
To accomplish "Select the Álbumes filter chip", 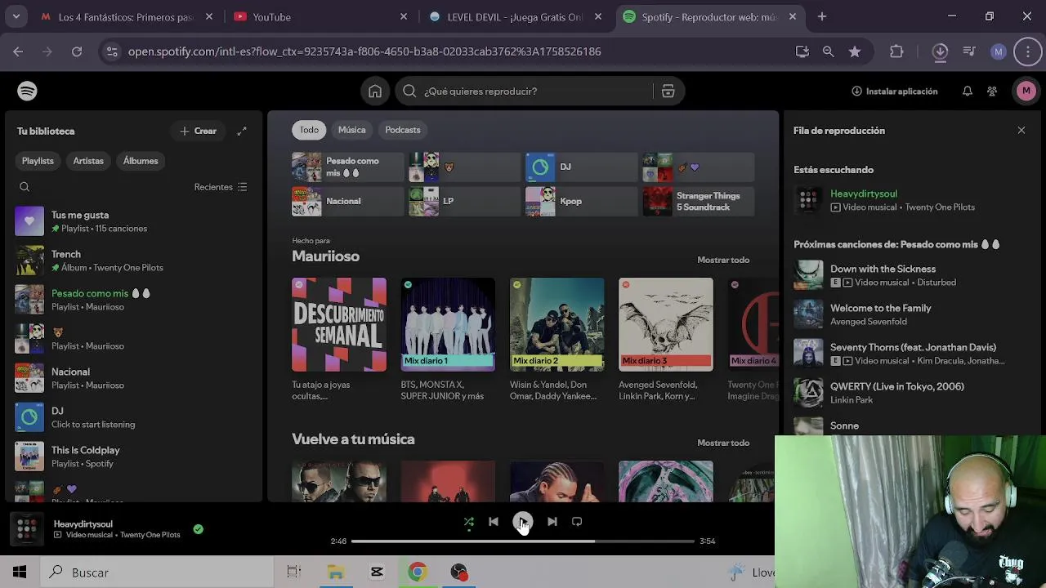I will coord(141,161).
